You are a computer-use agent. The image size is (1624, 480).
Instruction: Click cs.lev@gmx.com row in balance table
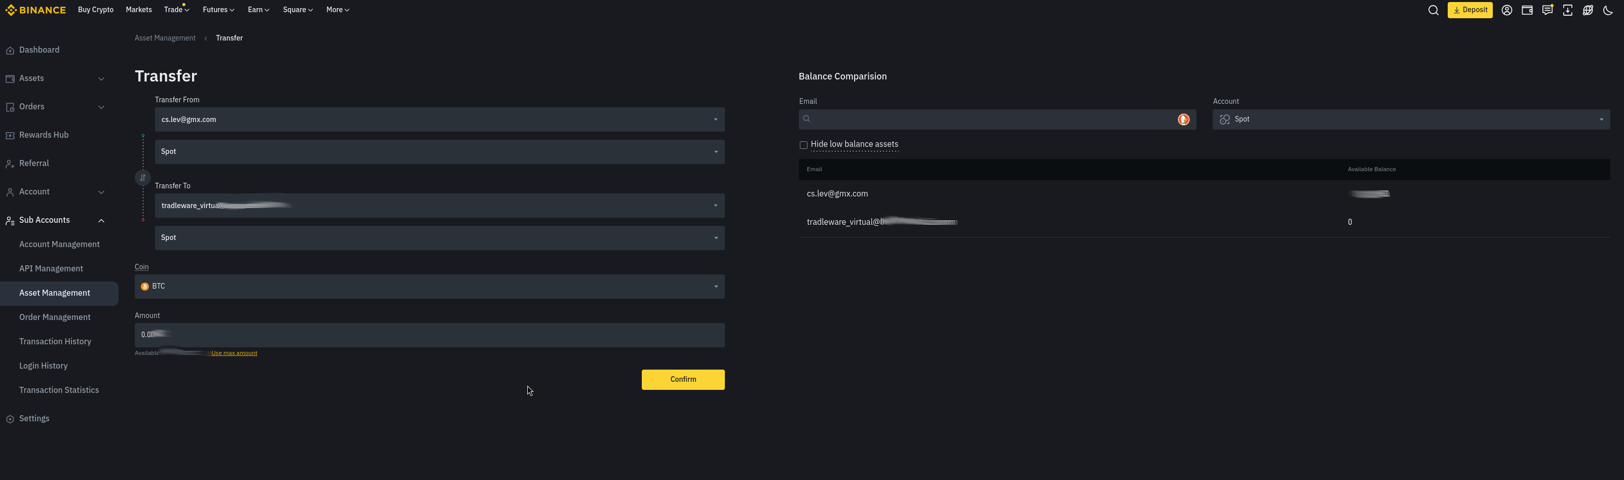click(x=1204, y=194)
